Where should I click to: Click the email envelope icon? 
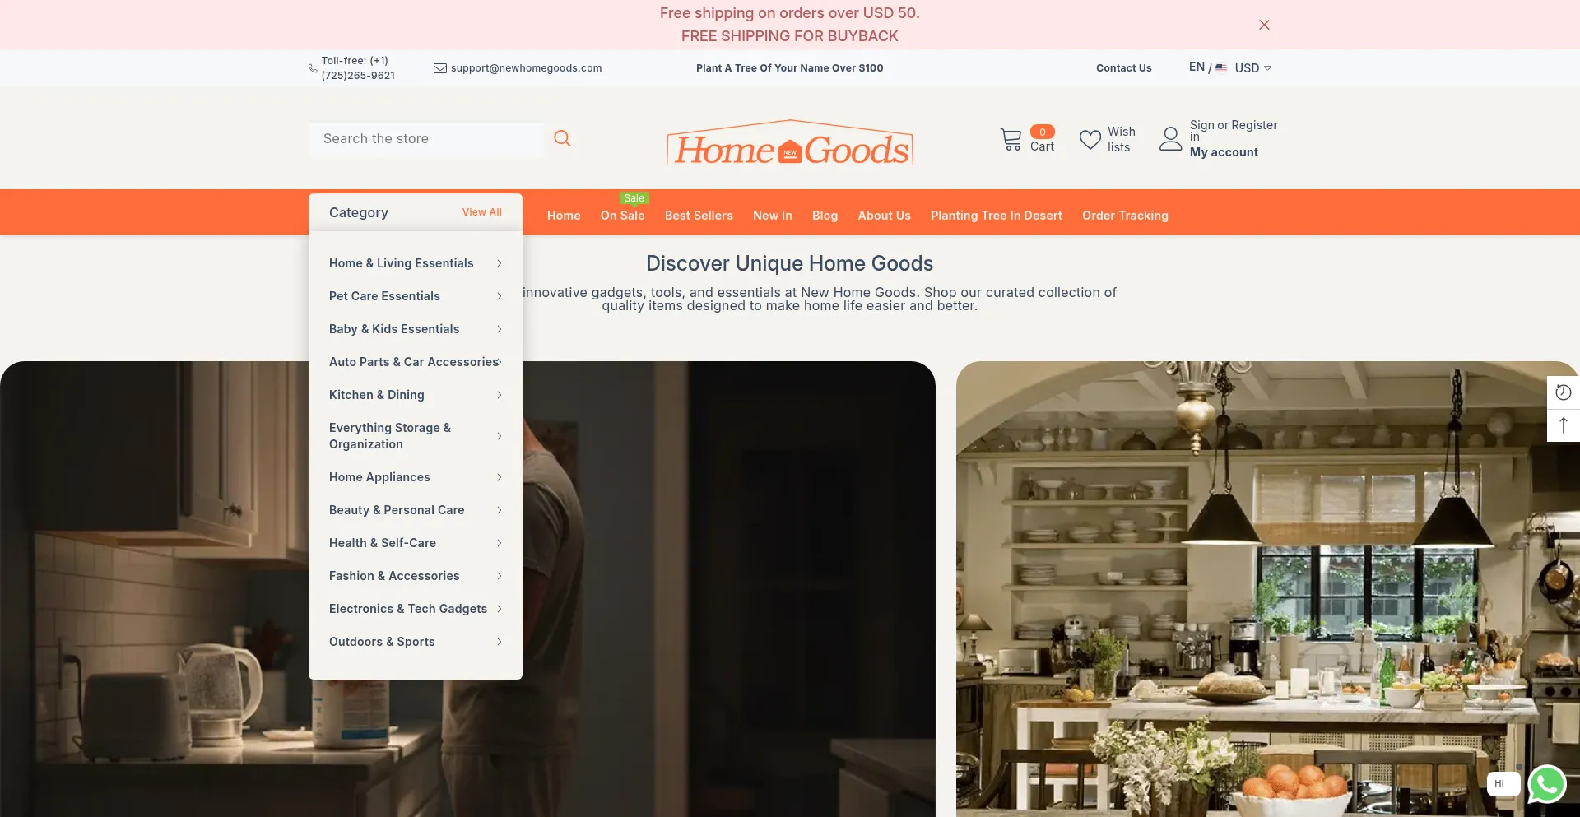[440, 68]
